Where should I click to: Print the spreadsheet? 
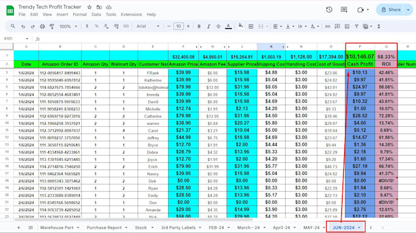coord(42,26)
